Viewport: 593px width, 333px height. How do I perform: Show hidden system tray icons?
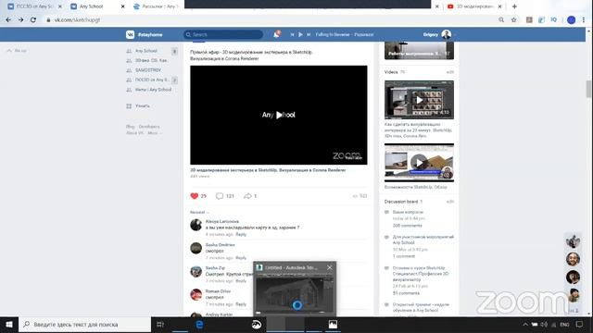(525, 325)
